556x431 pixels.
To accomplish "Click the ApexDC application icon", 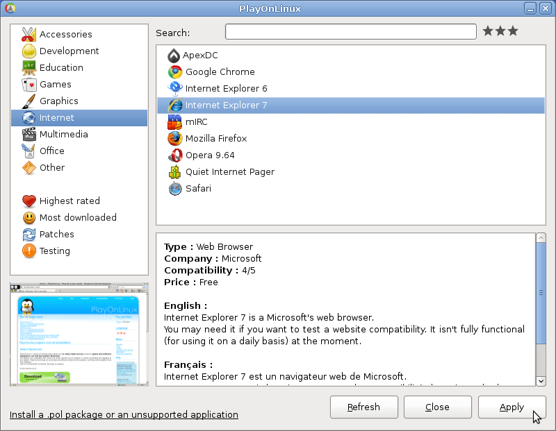I will point(174,56).
